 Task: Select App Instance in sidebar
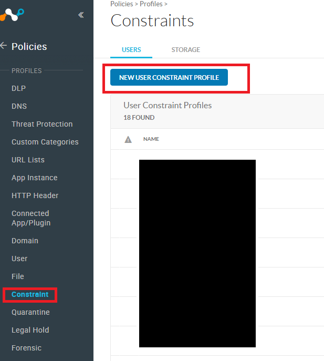click(34, 178)
